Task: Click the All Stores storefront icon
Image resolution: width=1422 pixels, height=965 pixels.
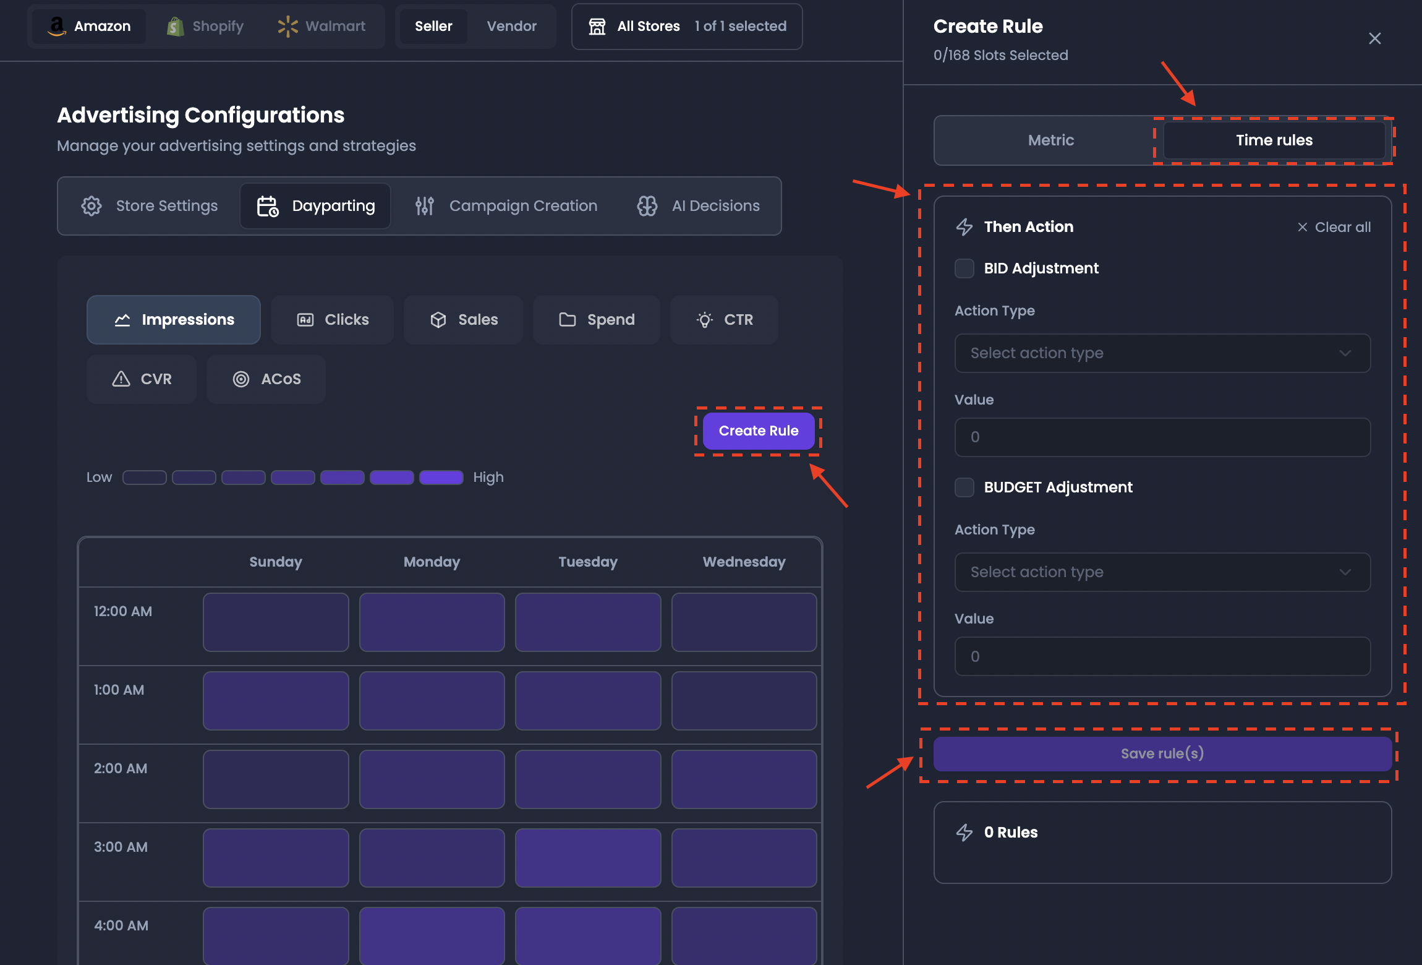Action: pos(597,26)
